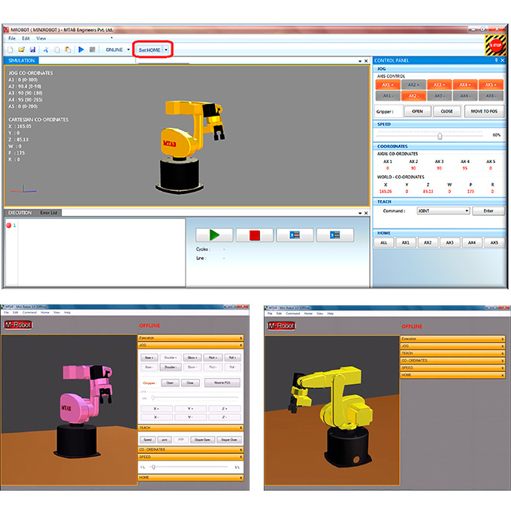Image resolution: width=511 pixels, height=511 pixels.
Task: Open the Execution panel options arrow
Action: coord(360,213)
